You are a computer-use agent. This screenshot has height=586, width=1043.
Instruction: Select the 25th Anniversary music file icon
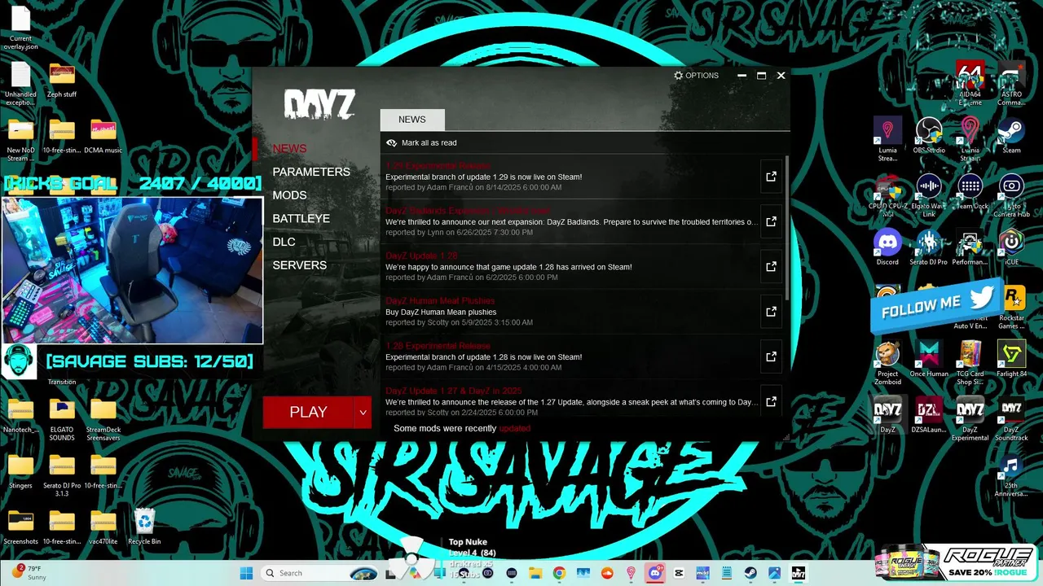point(1011,476)
